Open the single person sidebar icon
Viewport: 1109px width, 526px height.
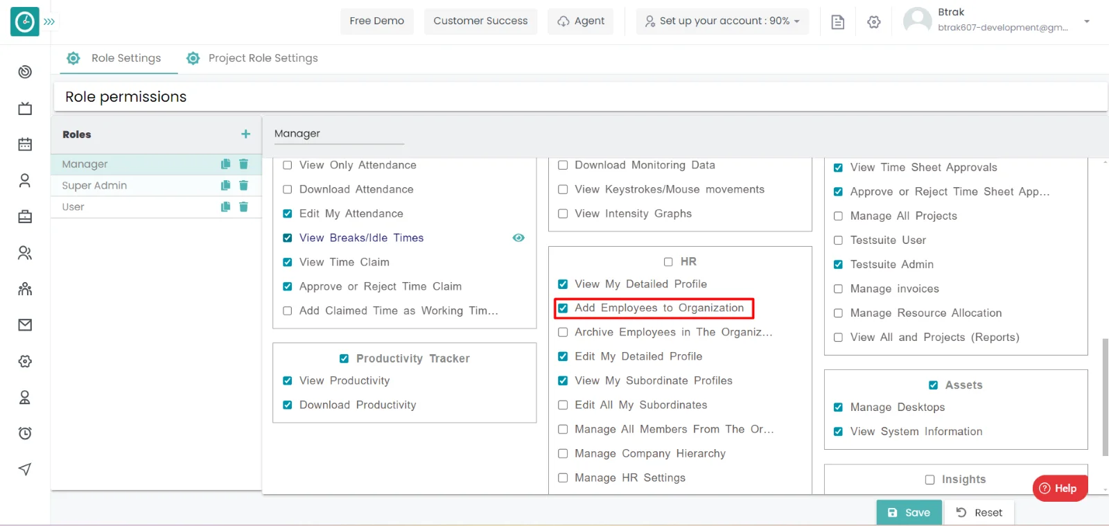pos(25,180)
